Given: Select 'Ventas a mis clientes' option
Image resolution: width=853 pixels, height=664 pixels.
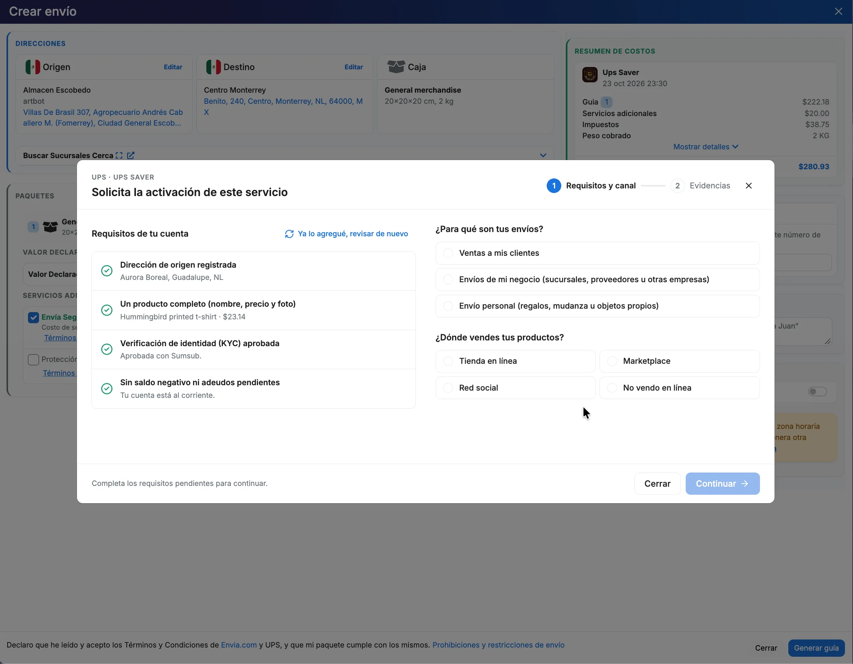Looking at the screenshot, I should pos(597,253).
